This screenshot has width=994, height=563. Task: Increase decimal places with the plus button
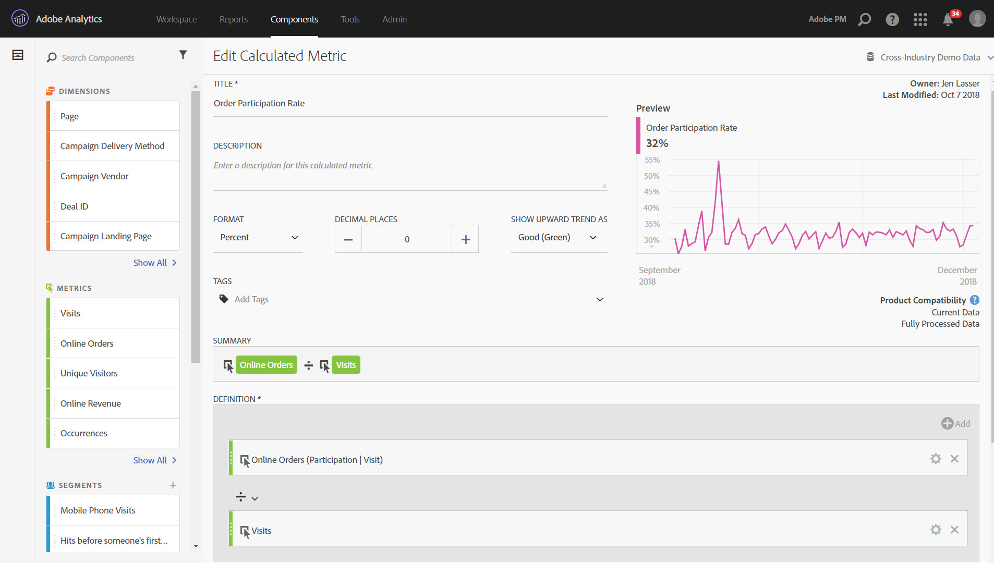(466, 239)
